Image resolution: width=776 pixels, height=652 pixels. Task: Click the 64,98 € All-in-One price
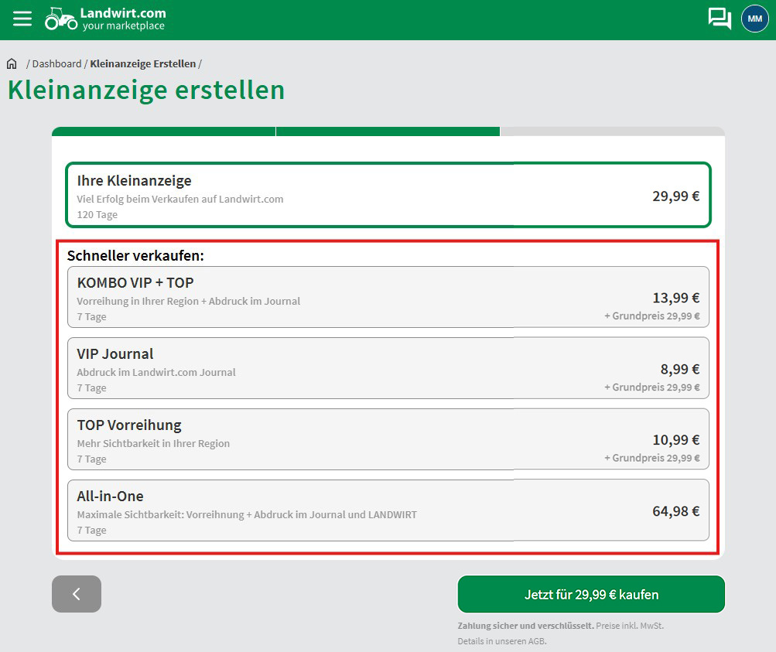[675, 510]
